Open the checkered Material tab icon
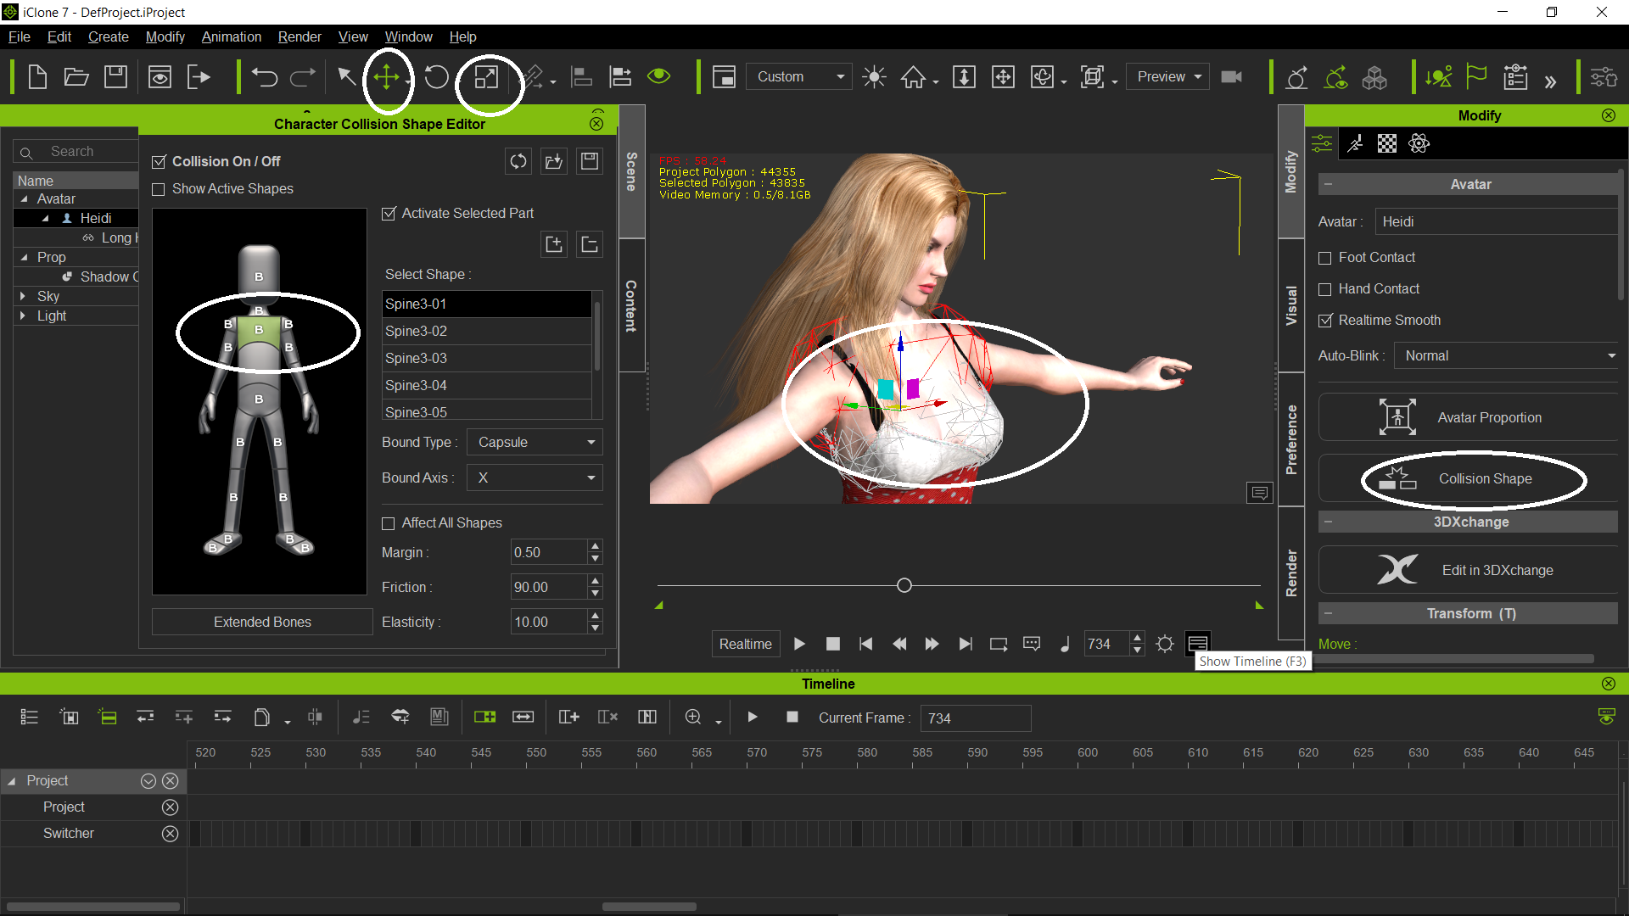Screen dimensions: 1629x916 point(1387,143)
